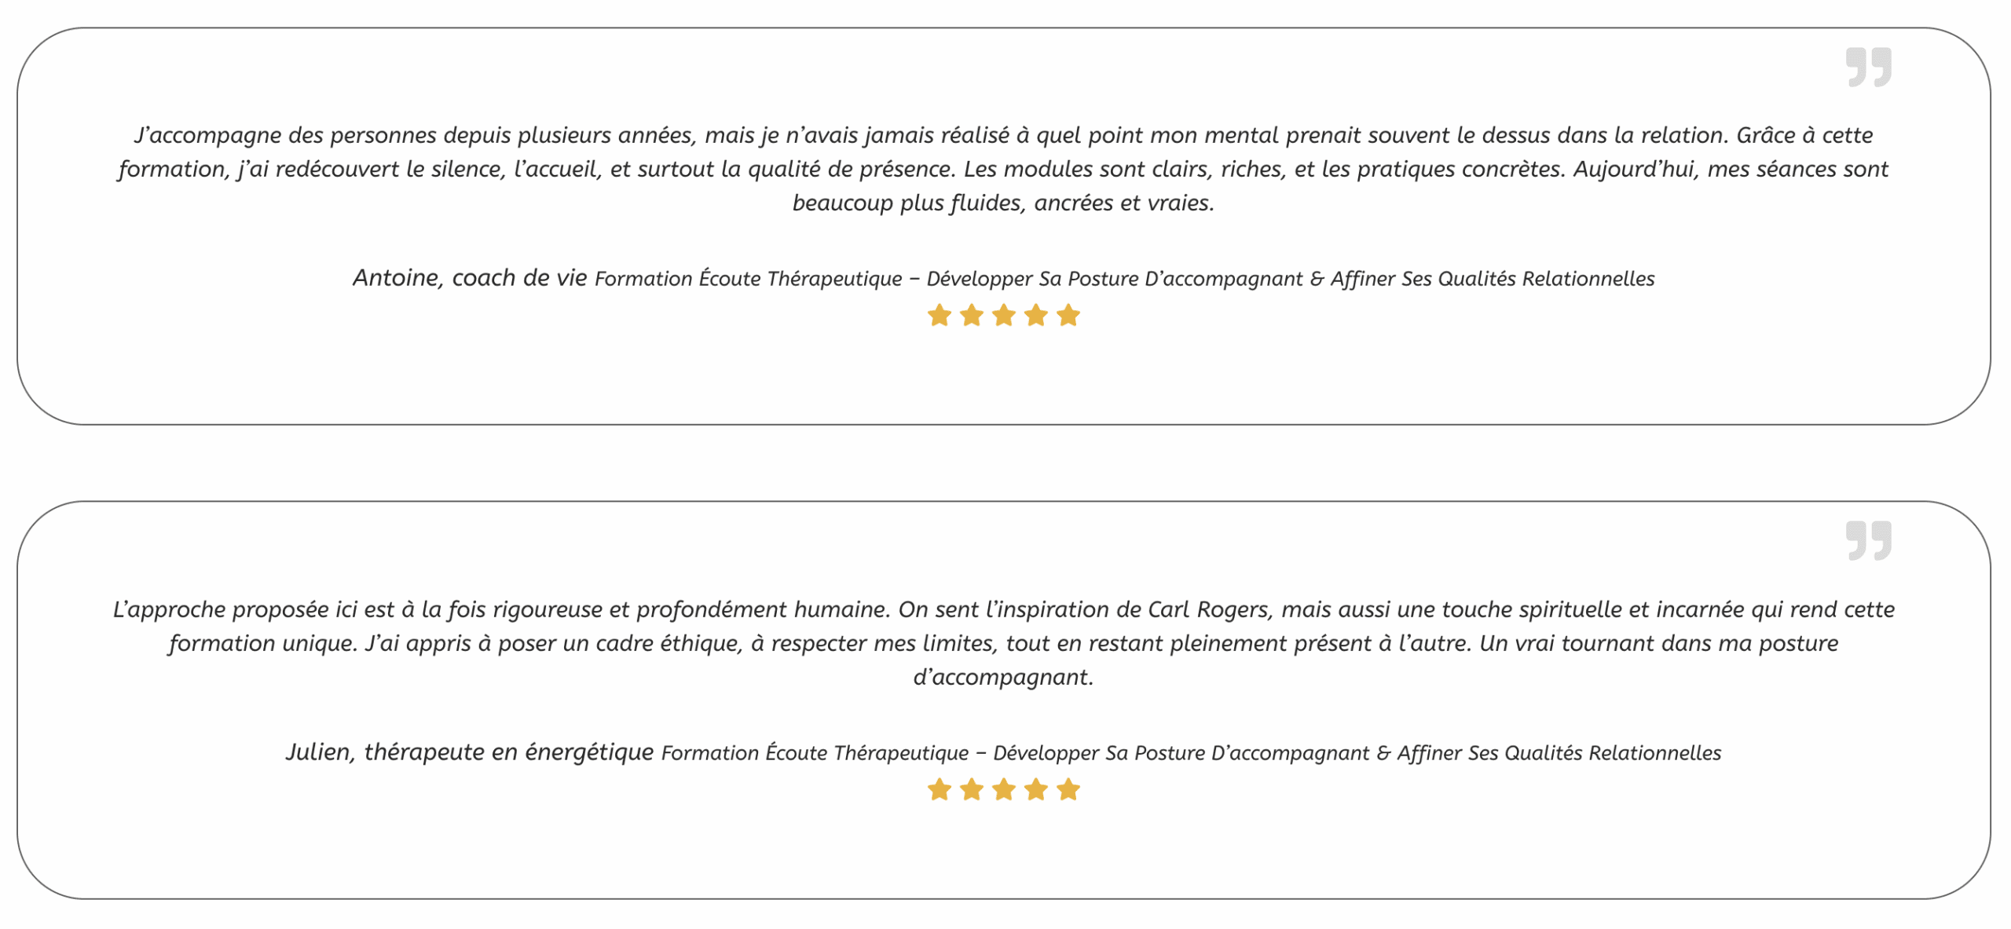Select the second star in Antoine's rating

(972, 316)
